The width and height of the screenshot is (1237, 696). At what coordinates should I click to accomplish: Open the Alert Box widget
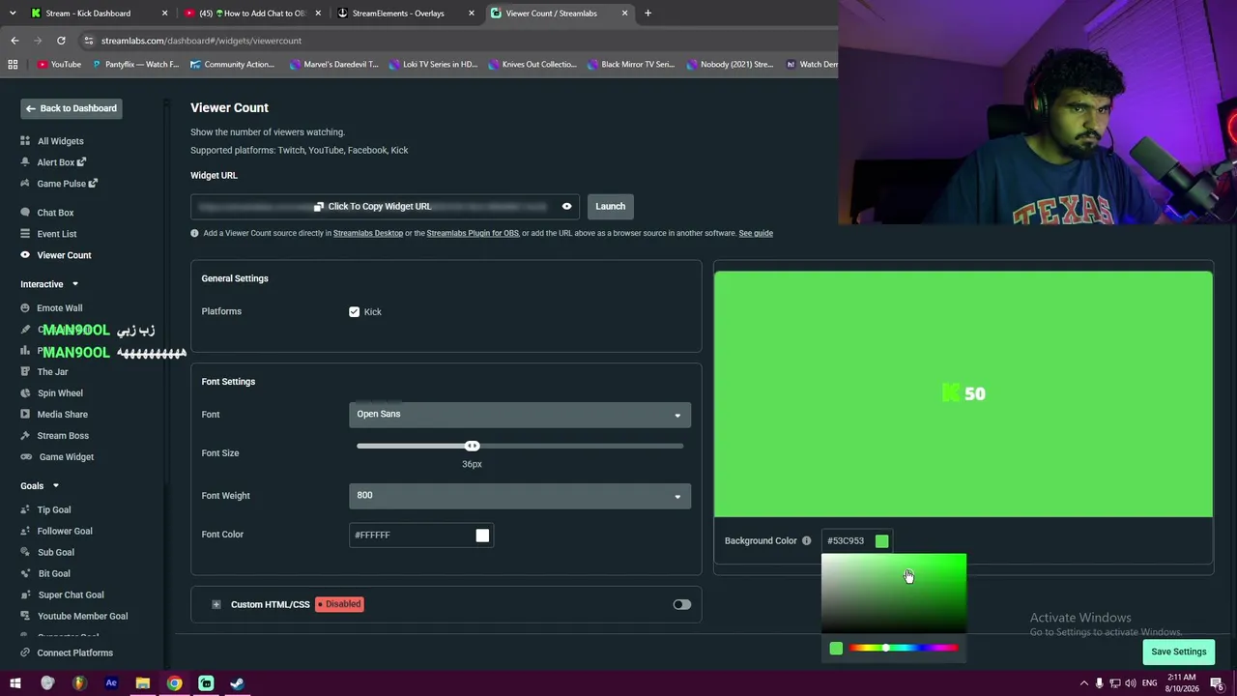61,162
